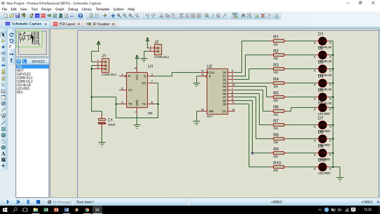The height and width of the screenshot is (214, 380).
Task: Click the Y-Mirror vertical flip arrow
Action: coord(11,60)
